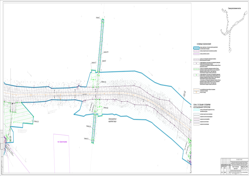
Task: Click the 'Участок 8' label near road crossing
Action: tap(104, 61)
